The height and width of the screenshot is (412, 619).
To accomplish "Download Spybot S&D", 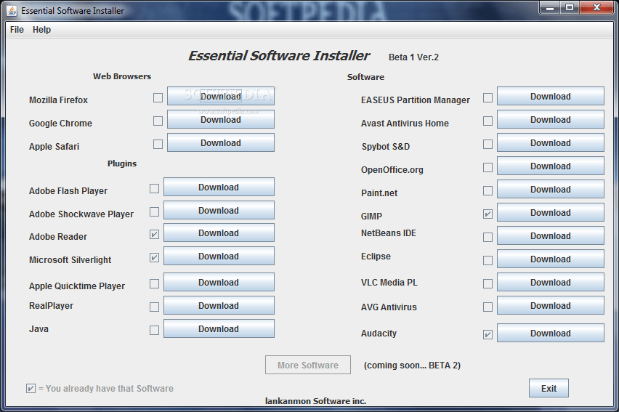I will [x=550, y=142].
